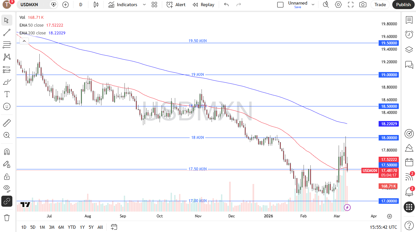This screenshot has width=416, height=232.
Task: Open the economic calendar panel
Action: pos(409,162)
